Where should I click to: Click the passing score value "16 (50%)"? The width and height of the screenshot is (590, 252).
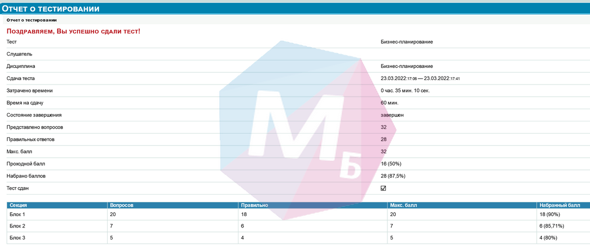tap(391, 164)
